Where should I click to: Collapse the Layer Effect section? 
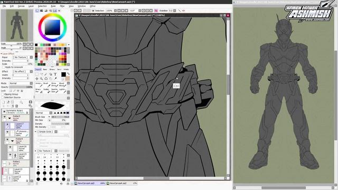click(x=2, y=54)
